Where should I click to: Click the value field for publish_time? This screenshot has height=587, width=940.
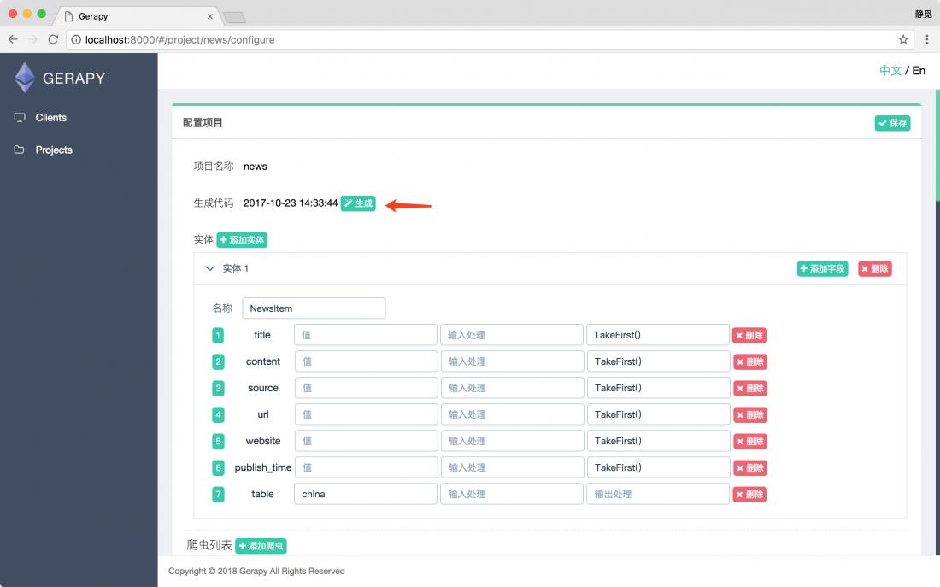tap(366, 467)
